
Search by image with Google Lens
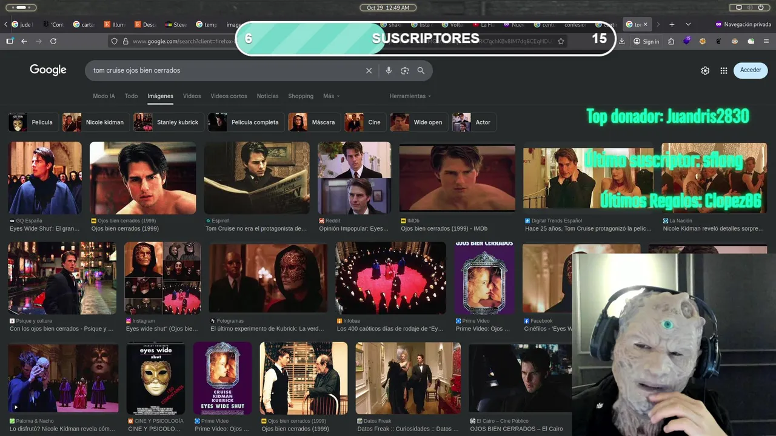405,70
